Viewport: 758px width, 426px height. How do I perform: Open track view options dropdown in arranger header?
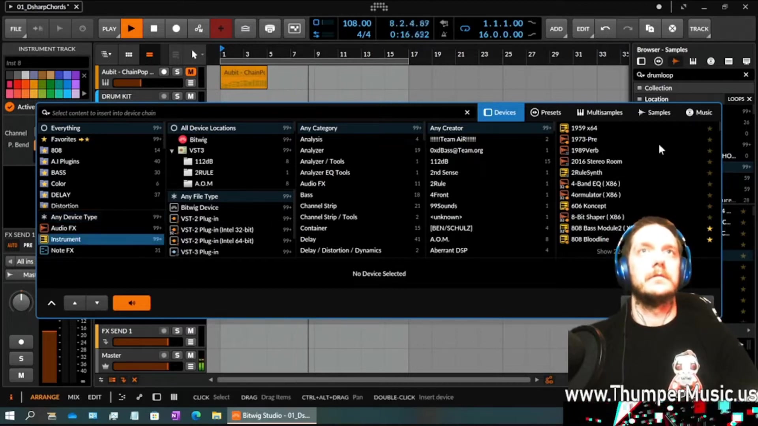click(x=107, y=54)
